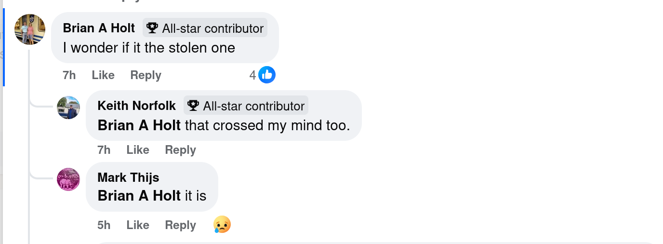Click the blue thumbs-up reaction icon
The image size is (663, 244).
click(x=267, y=75)
